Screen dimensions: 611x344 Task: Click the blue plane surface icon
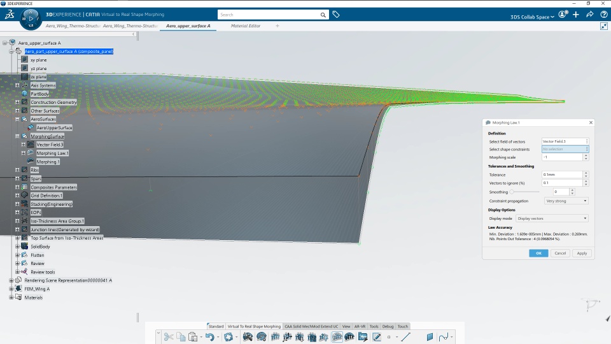[x=430, y=336]
